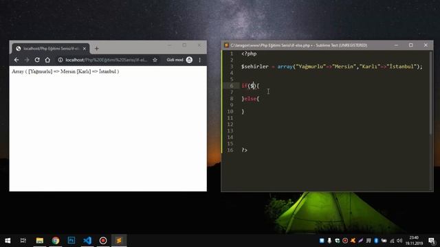Viewport: 440px width, 247px height.
Task: Place cursor on line 1 <?php
Action: point(249,54)
